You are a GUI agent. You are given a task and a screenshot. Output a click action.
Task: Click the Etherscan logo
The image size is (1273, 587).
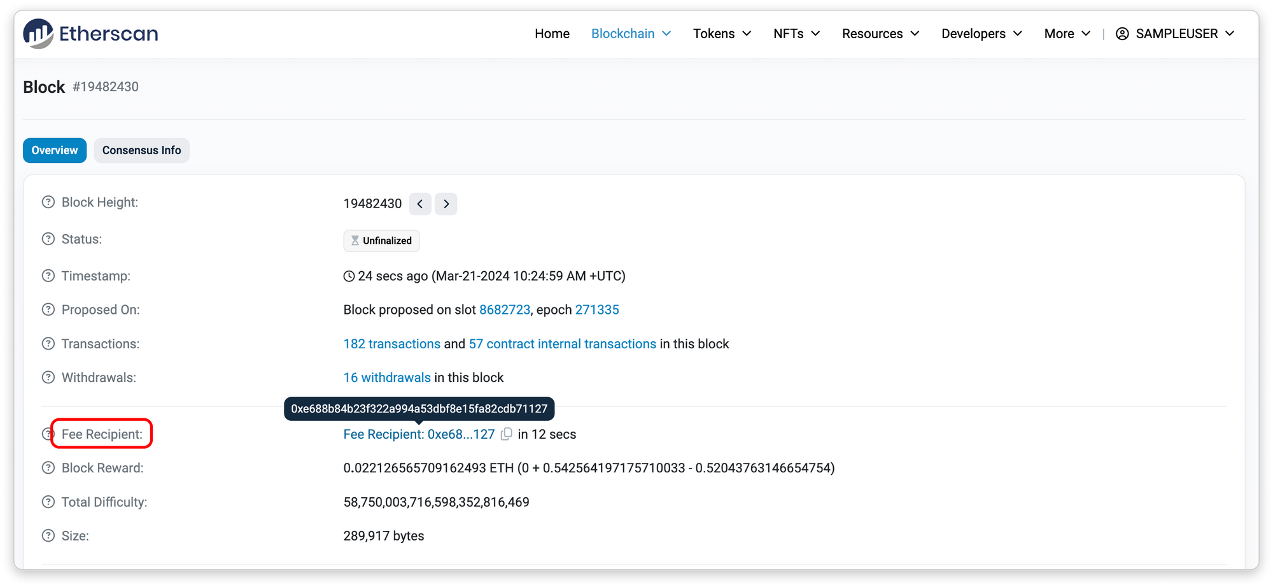(90, 34)
